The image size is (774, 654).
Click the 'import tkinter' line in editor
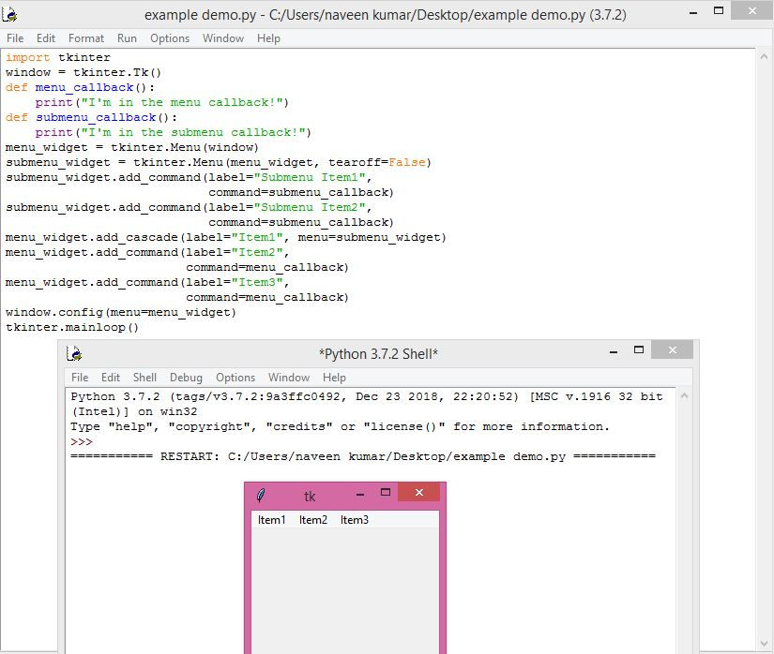[58, 57]
